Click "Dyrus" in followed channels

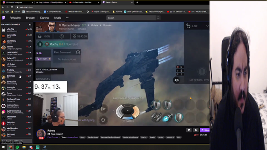click(x=9, y=93)
